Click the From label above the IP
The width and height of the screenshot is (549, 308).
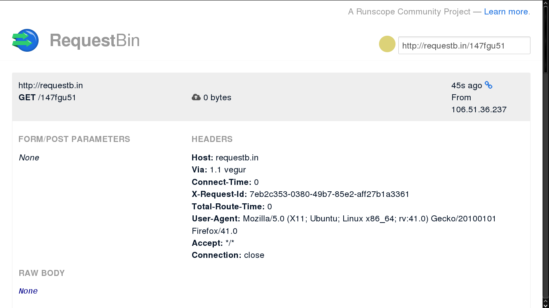[x=461, y=97]
